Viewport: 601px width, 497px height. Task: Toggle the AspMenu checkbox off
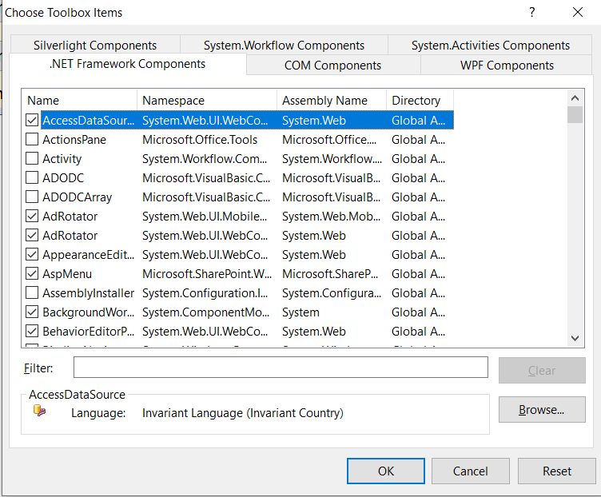click(32, 273)
